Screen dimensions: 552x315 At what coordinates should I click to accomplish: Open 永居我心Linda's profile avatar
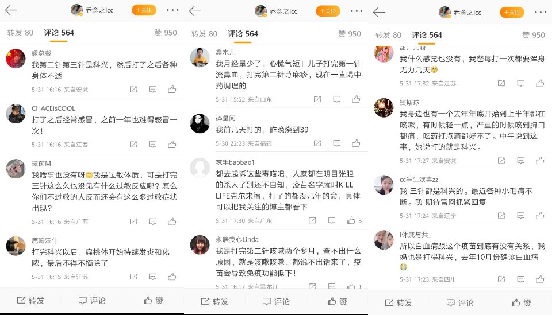pyautogui.click(x=200, y=245)
